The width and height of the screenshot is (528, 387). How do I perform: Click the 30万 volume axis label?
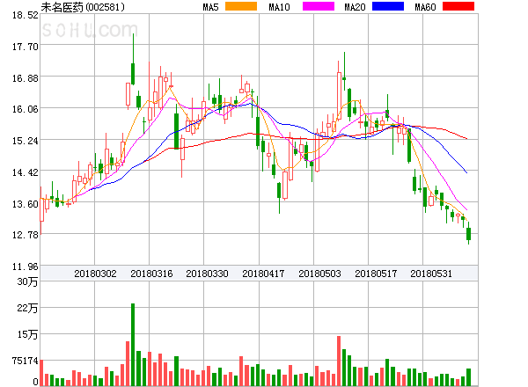[x=27, y=281]
